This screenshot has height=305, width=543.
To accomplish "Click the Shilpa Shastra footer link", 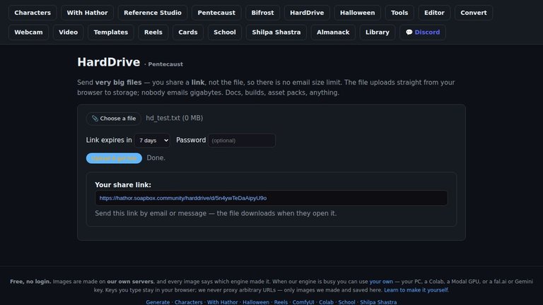I will [x=378, y=302].
